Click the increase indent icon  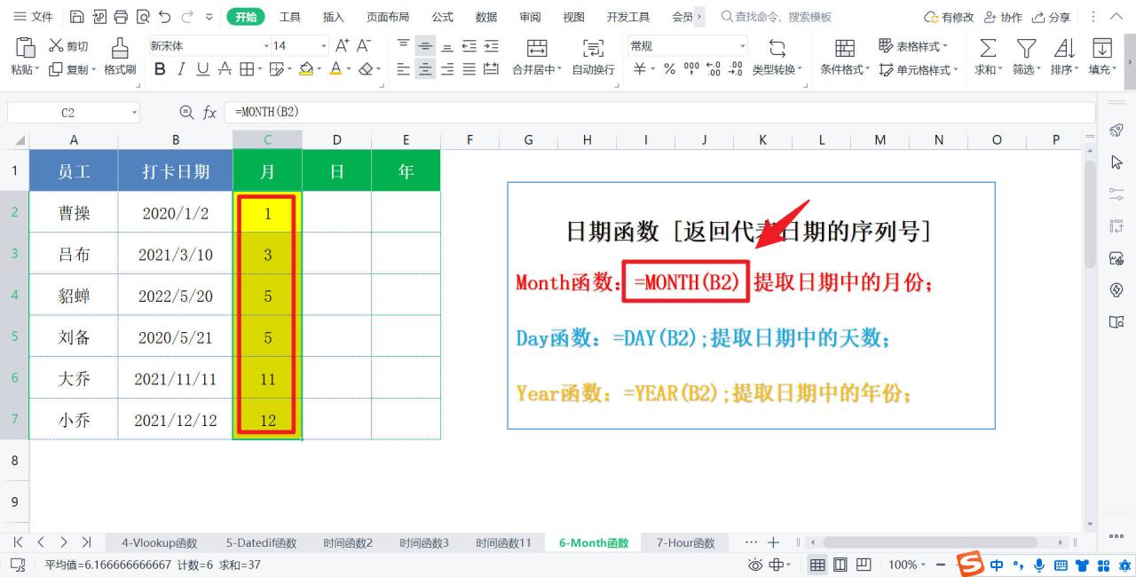tap(491, 46)
